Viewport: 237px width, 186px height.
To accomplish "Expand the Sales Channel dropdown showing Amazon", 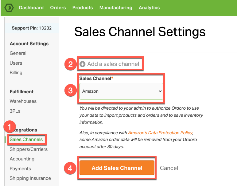I will 121,91.
